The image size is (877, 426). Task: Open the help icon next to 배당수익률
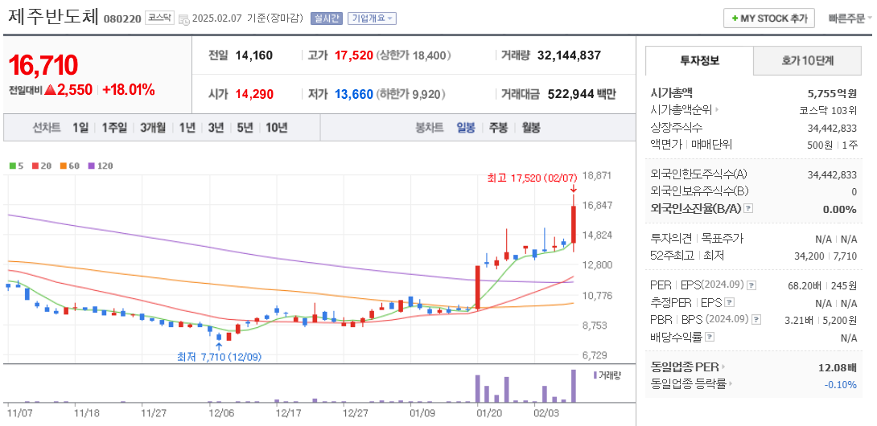pos(710,337)
